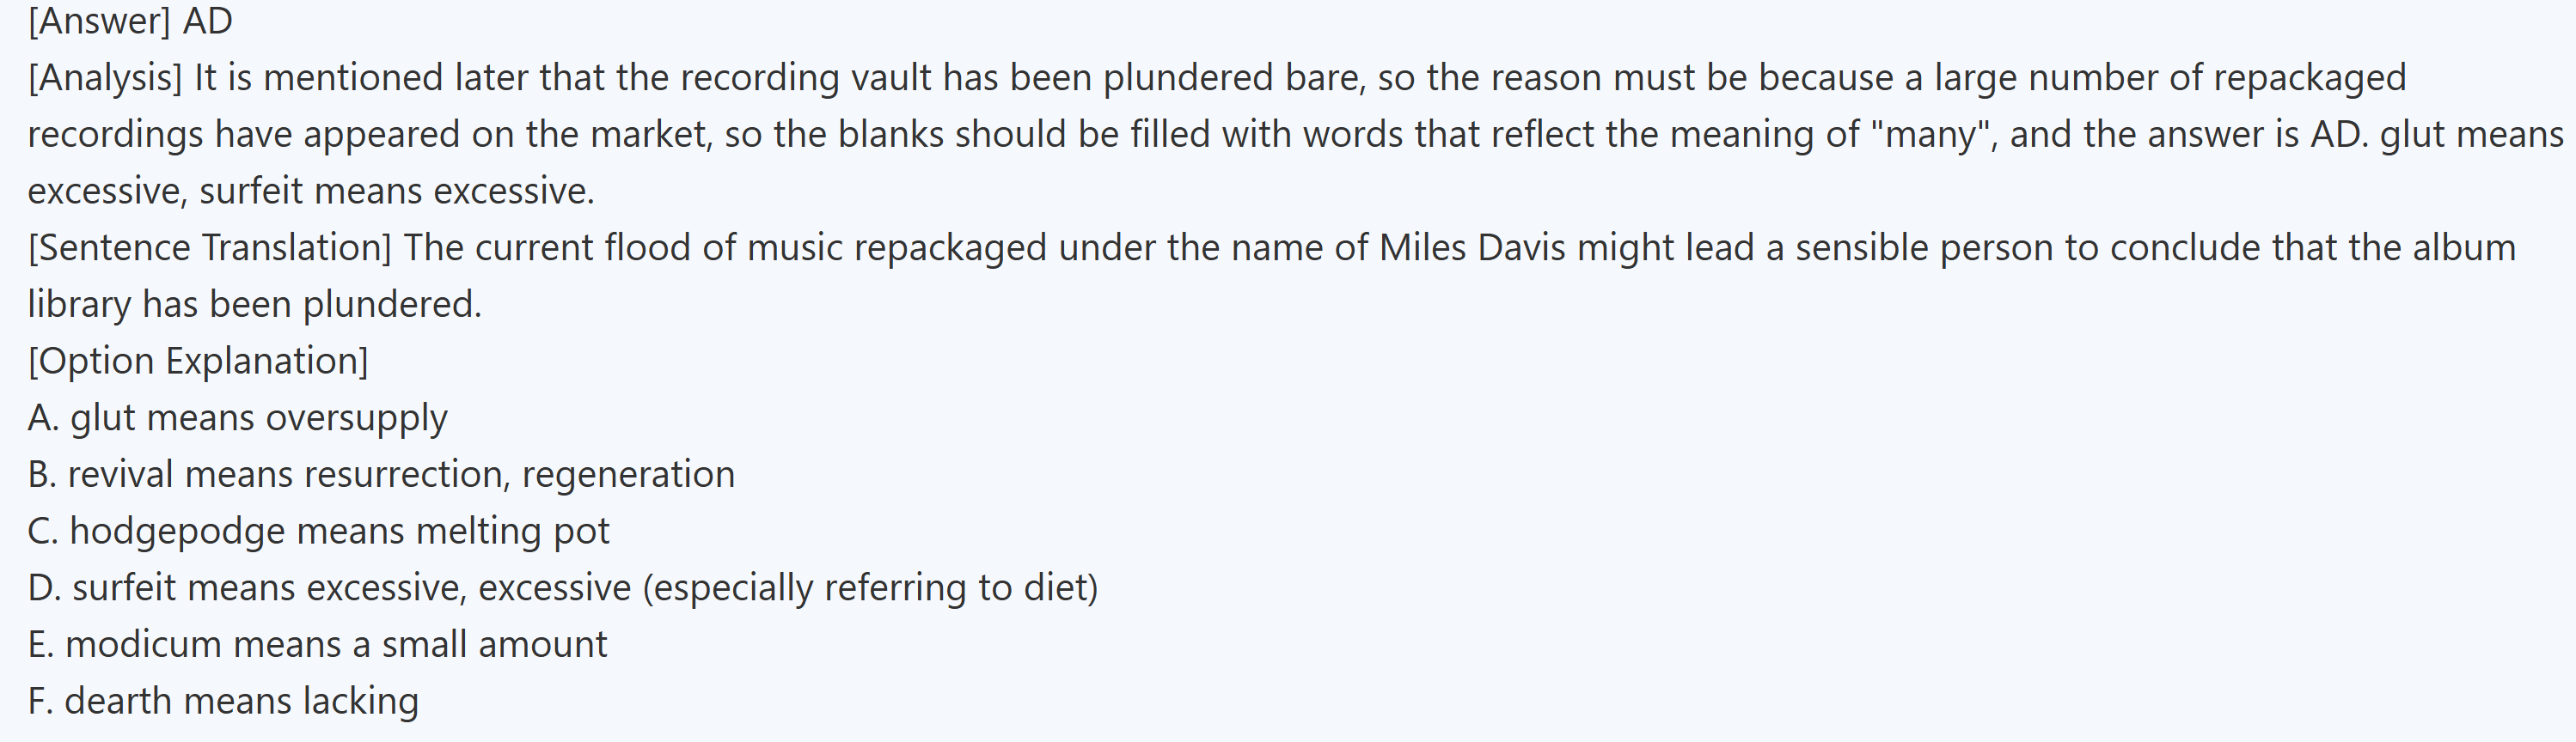Click the [Option Explanation] heading
This screenshot has width=2576, height=742.
point(198,362)
